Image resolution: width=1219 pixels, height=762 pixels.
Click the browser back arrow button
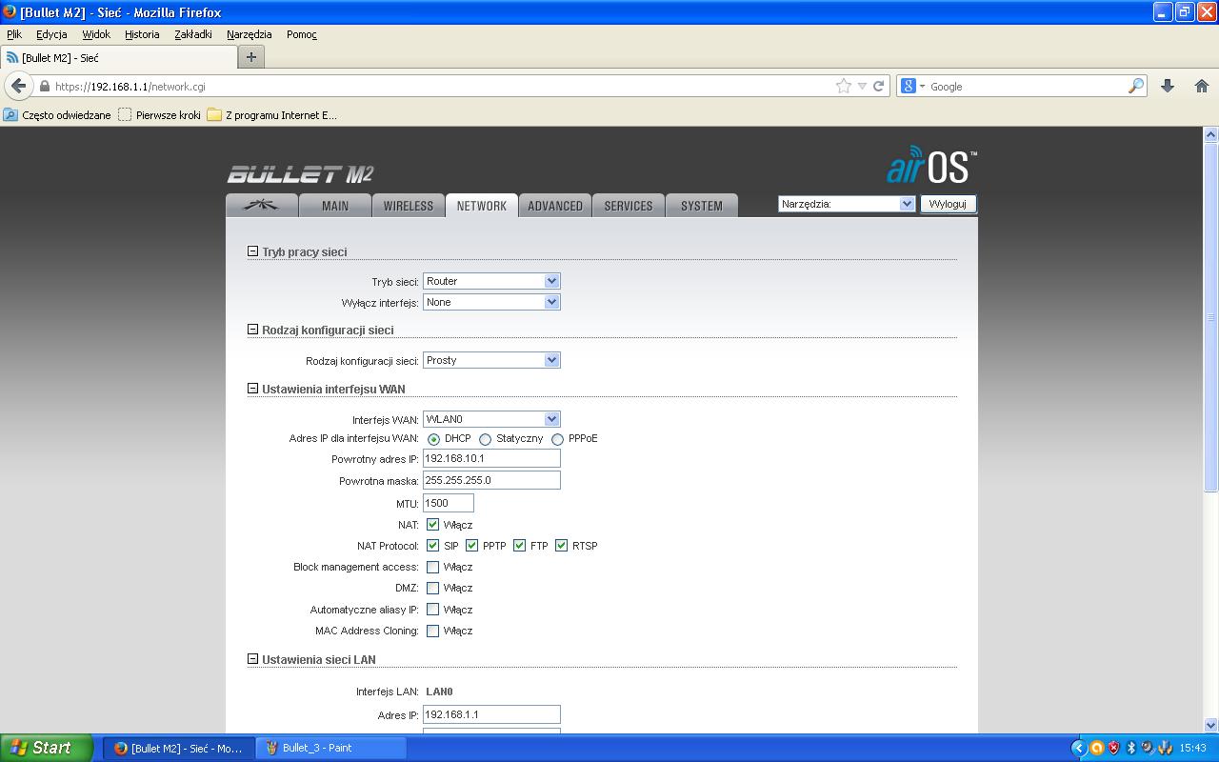[x=18, y=86]
